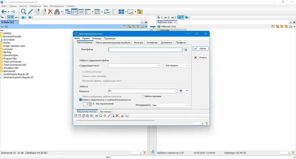The image size is (296, 159).
Task: Open the 'Каталоги' D:\ dropdown arrow
Action: click(x=175, y=91)
